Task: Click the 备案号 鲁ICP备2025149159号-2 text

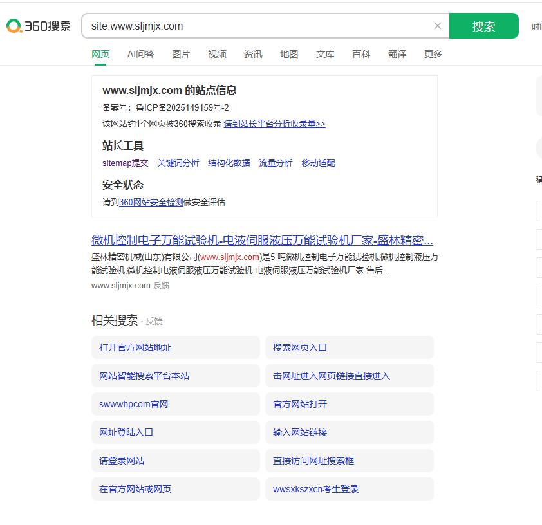Action: tap(165, 107)
